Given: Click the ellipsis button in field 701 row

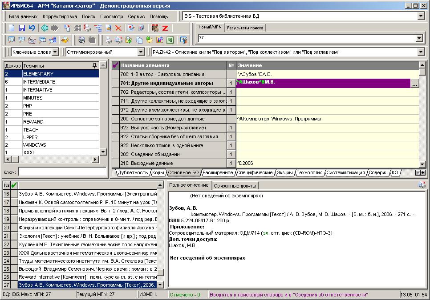Looking at the screenshot, I should pyautogui.click(x=415, y=84).
